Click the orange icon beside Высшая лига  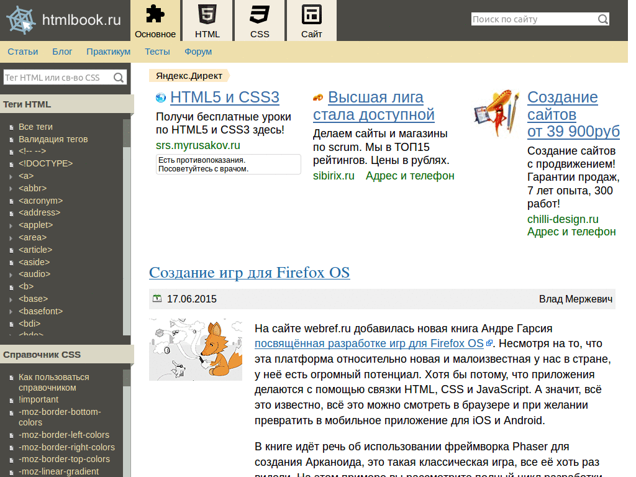(318, 98)
